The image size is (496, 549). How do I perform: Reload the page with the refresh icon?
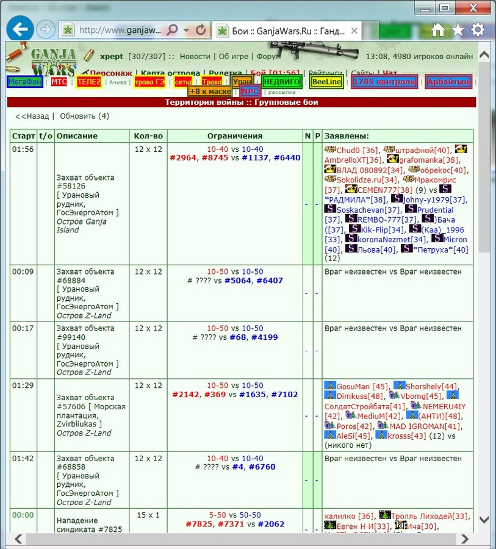pos(201,30)
